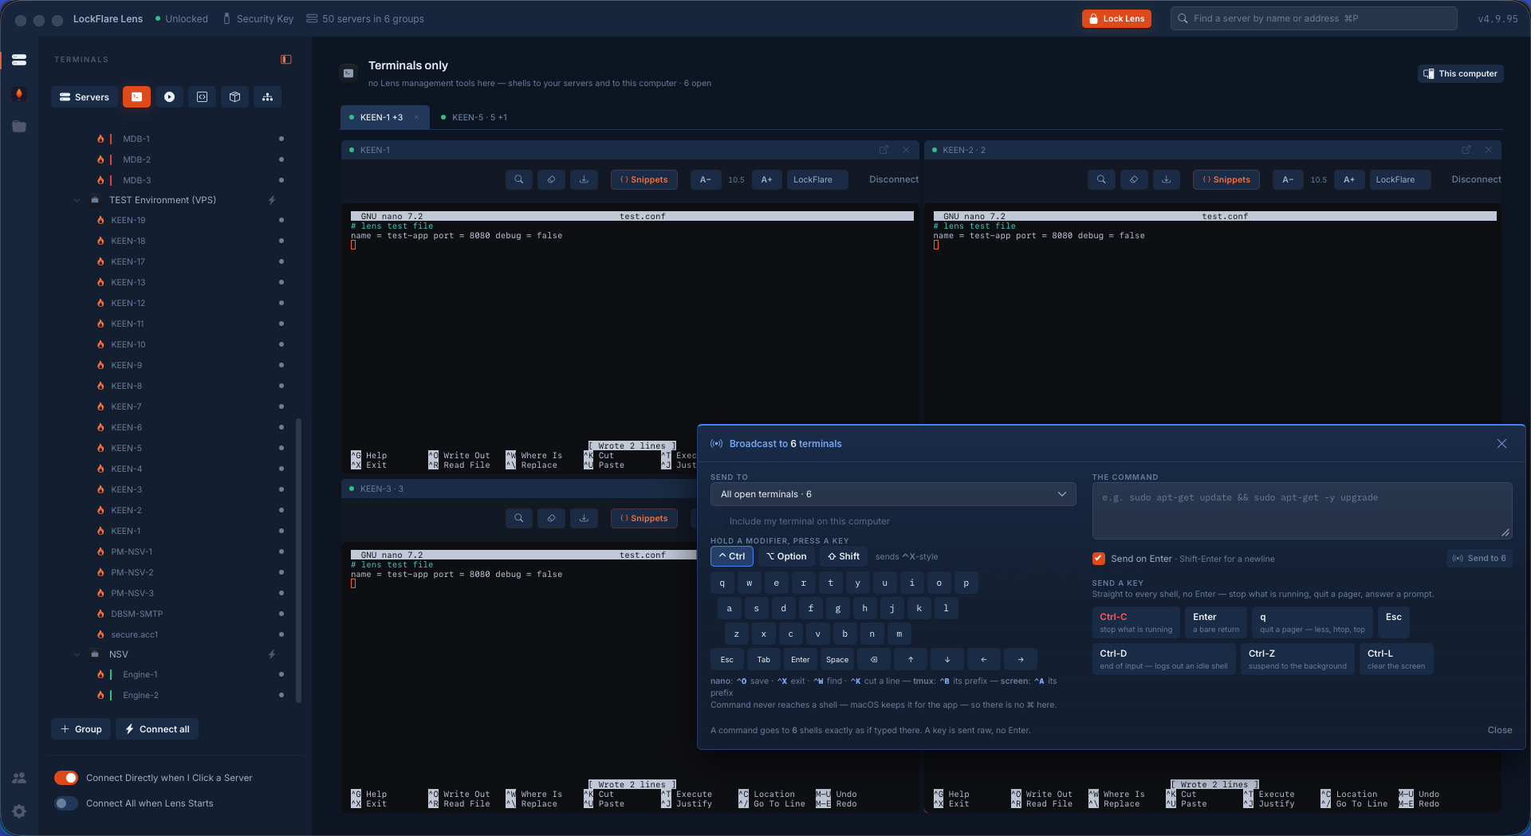The width and height of the screenshot is (1531, 836).
Task: Click search icon in KEEN-3 terminal toolbar
Action: click(519, 519)
